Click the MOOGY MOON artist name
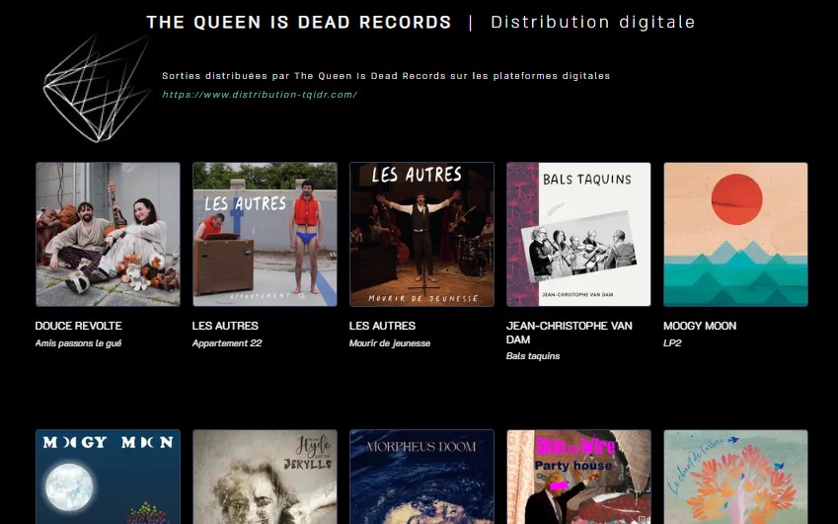 click(x=700, y=326)
